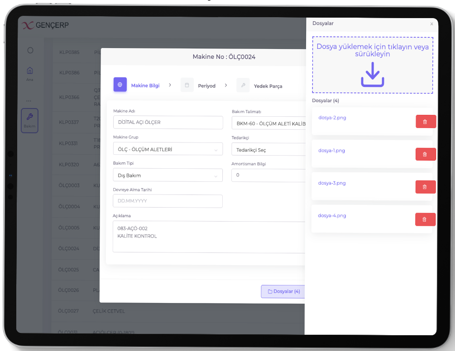Screen dimensions: 455x351
Task: Click the Makine Bilgi step icon
Action: 120,85
